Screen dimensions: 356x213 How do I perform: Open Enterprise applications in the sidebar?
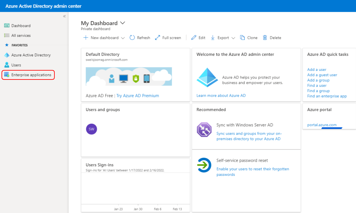tap(31, 75)
